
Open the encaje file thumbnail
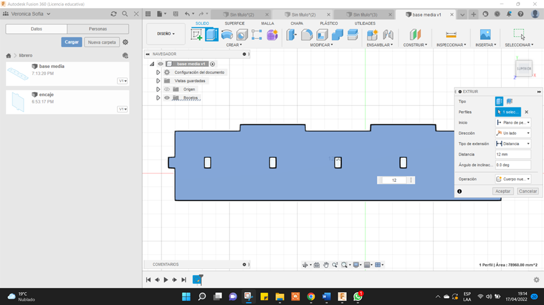18,102
